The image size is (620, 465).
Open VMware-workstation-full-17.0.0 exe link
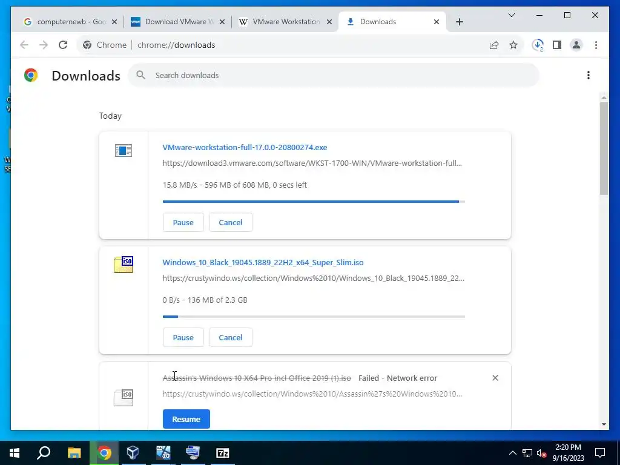[x=245, y=148]
